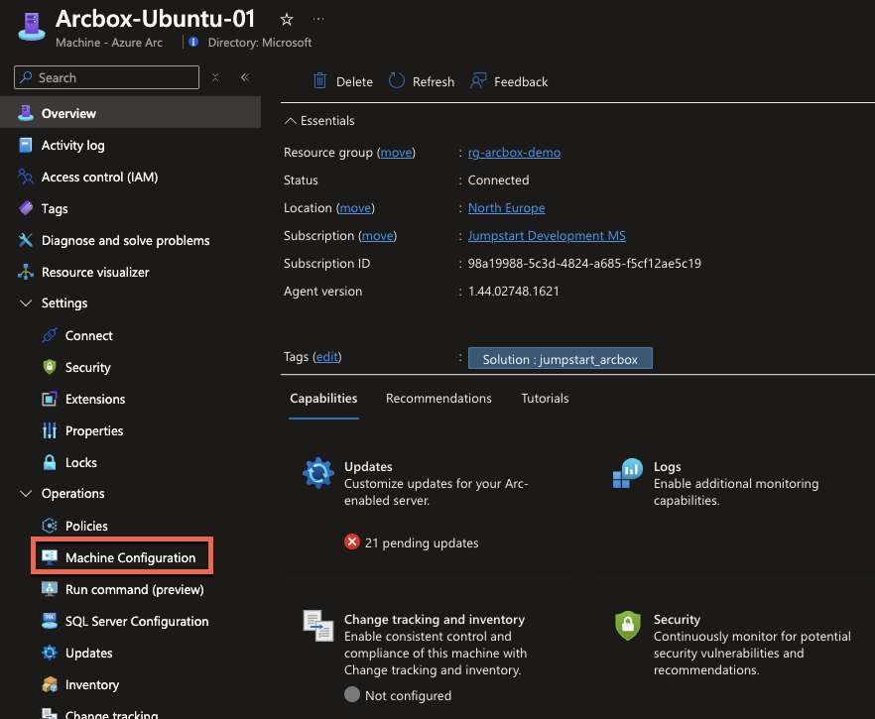Viewport: 875px width, 719px height.
Task: Click into the sidebar Search field
Action: click(106, 77)
